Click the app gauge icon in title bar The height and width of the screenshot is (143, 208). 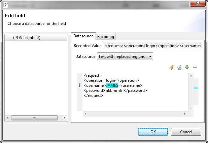(x=5, y=5)
